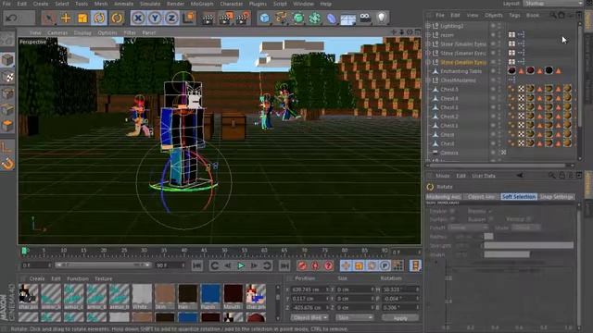
Task: Toggle the Restrict checkbox
Action: click(x=529, y=219)
